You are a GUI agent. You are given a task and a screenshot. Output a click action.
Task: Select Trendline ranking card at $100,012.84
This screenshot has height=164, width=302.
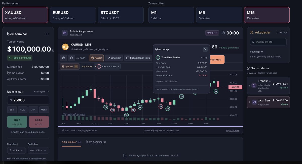268,86
